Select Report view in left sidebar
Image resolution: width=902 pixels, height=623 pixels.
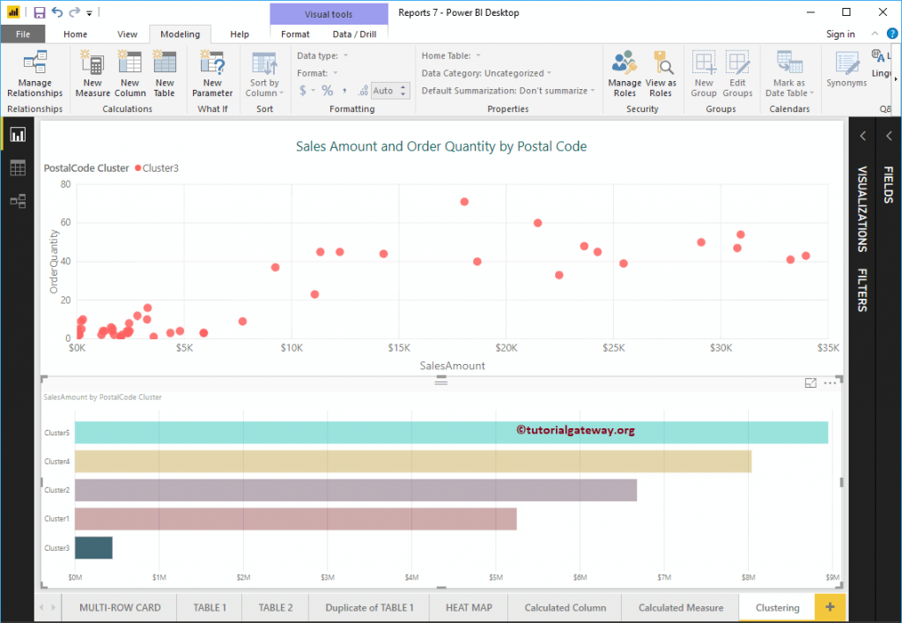coord(17,134)
